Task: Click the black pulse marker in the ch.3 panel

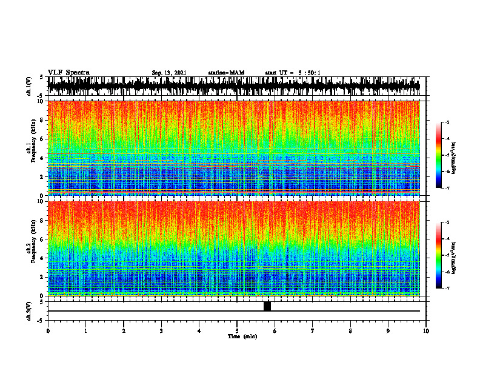Action: (x=267, y=306)
